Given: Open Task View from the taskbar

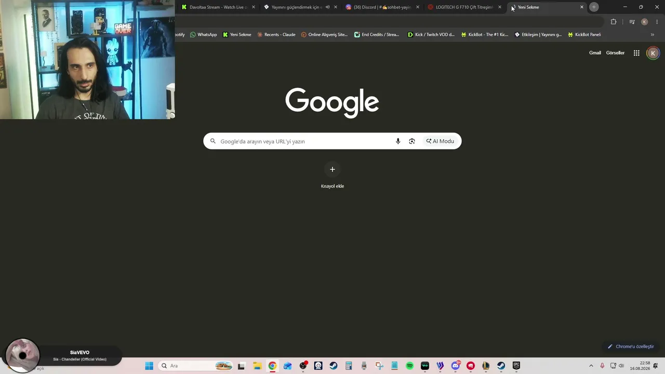Looking at the screenshot, I should pyautogui.click(x=241, y=366).
